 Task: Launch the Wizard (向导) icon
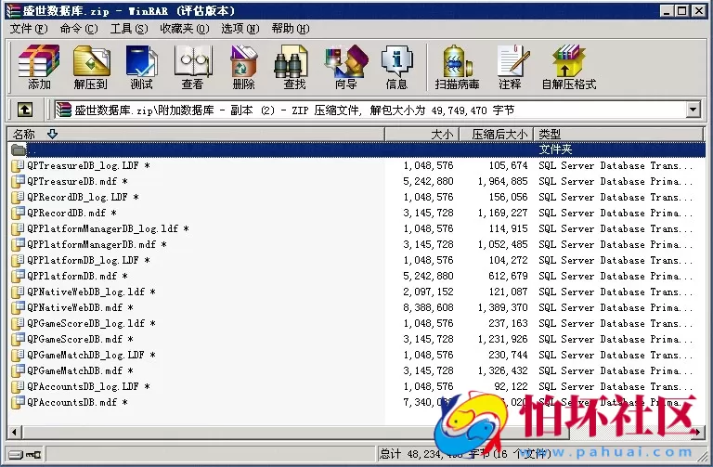[x=346, y=67]
